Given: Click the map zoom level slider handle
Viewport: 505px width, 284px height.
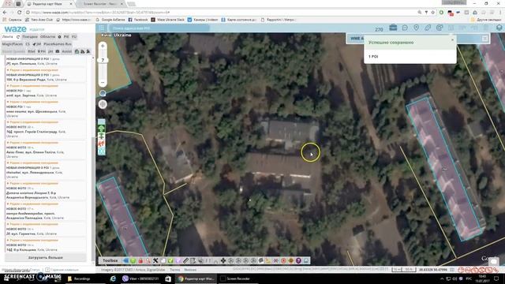Looking at the screenshot, I should [x=103, y=60].
